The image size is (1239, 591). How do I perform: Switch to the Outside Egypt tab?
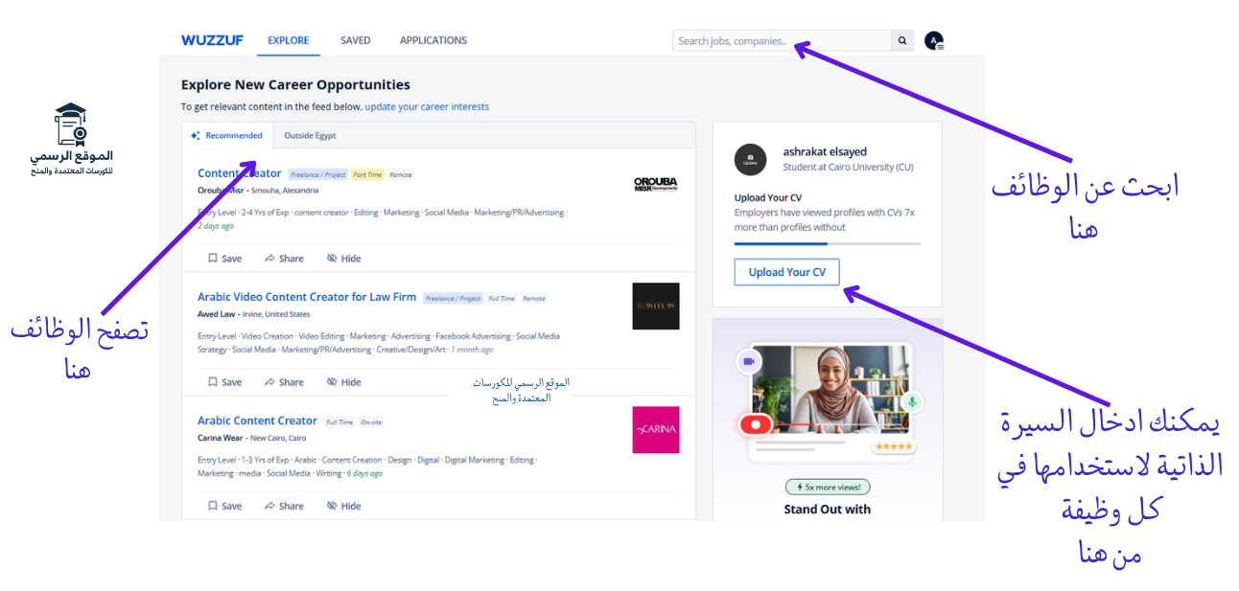point(310,136)
